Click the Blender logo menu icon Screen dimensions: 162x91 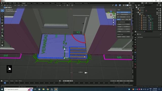(x=2, y=3)
